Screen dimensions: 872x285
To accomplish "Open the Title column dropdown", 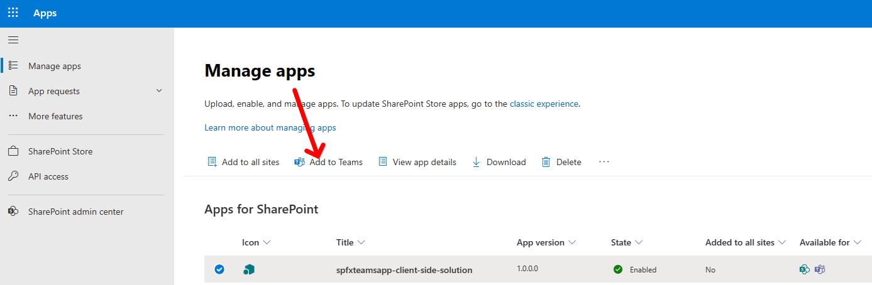I will 360,242.
